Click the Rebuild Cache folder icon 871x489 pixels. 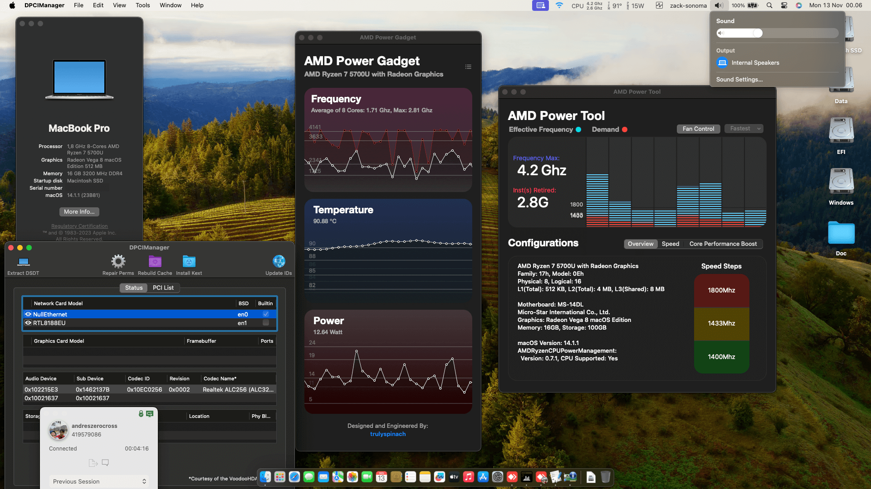pyautogui.click(x=155, y=261)
